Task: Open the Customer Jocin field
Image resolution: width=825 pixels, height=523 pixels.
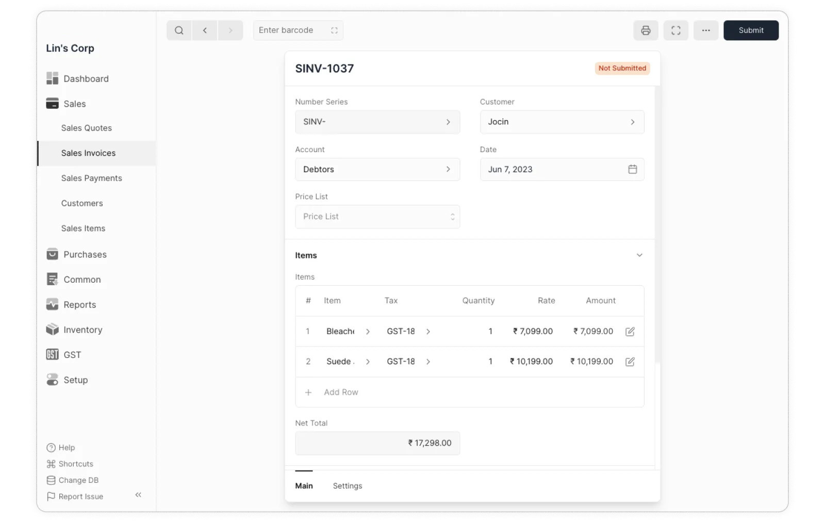Action: 562,122
